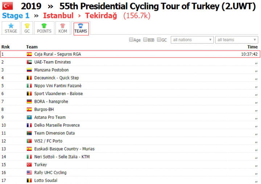This screenshot has height=184, width=261.
Task: Click Spanish flag beside Euskadi Basque Country
Action: pyautogui.click(x=29, y=149)
